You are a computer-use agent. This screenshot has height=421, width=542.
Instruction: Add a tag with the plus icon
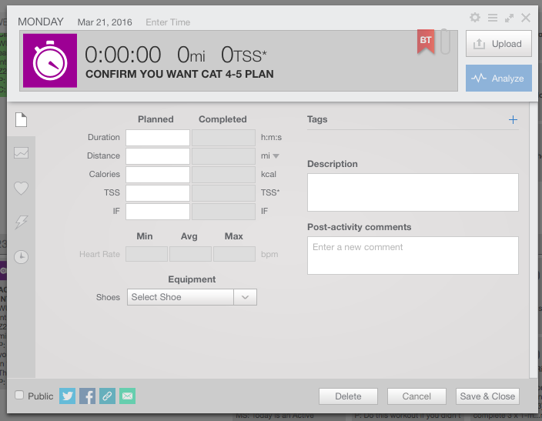pos(513,119)
